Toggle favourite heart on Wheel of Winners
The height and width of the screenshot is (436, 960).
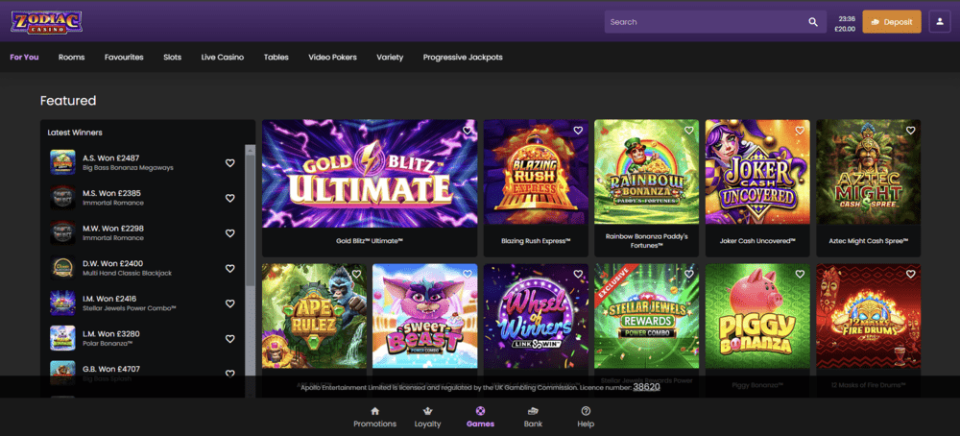pos(578,275)
